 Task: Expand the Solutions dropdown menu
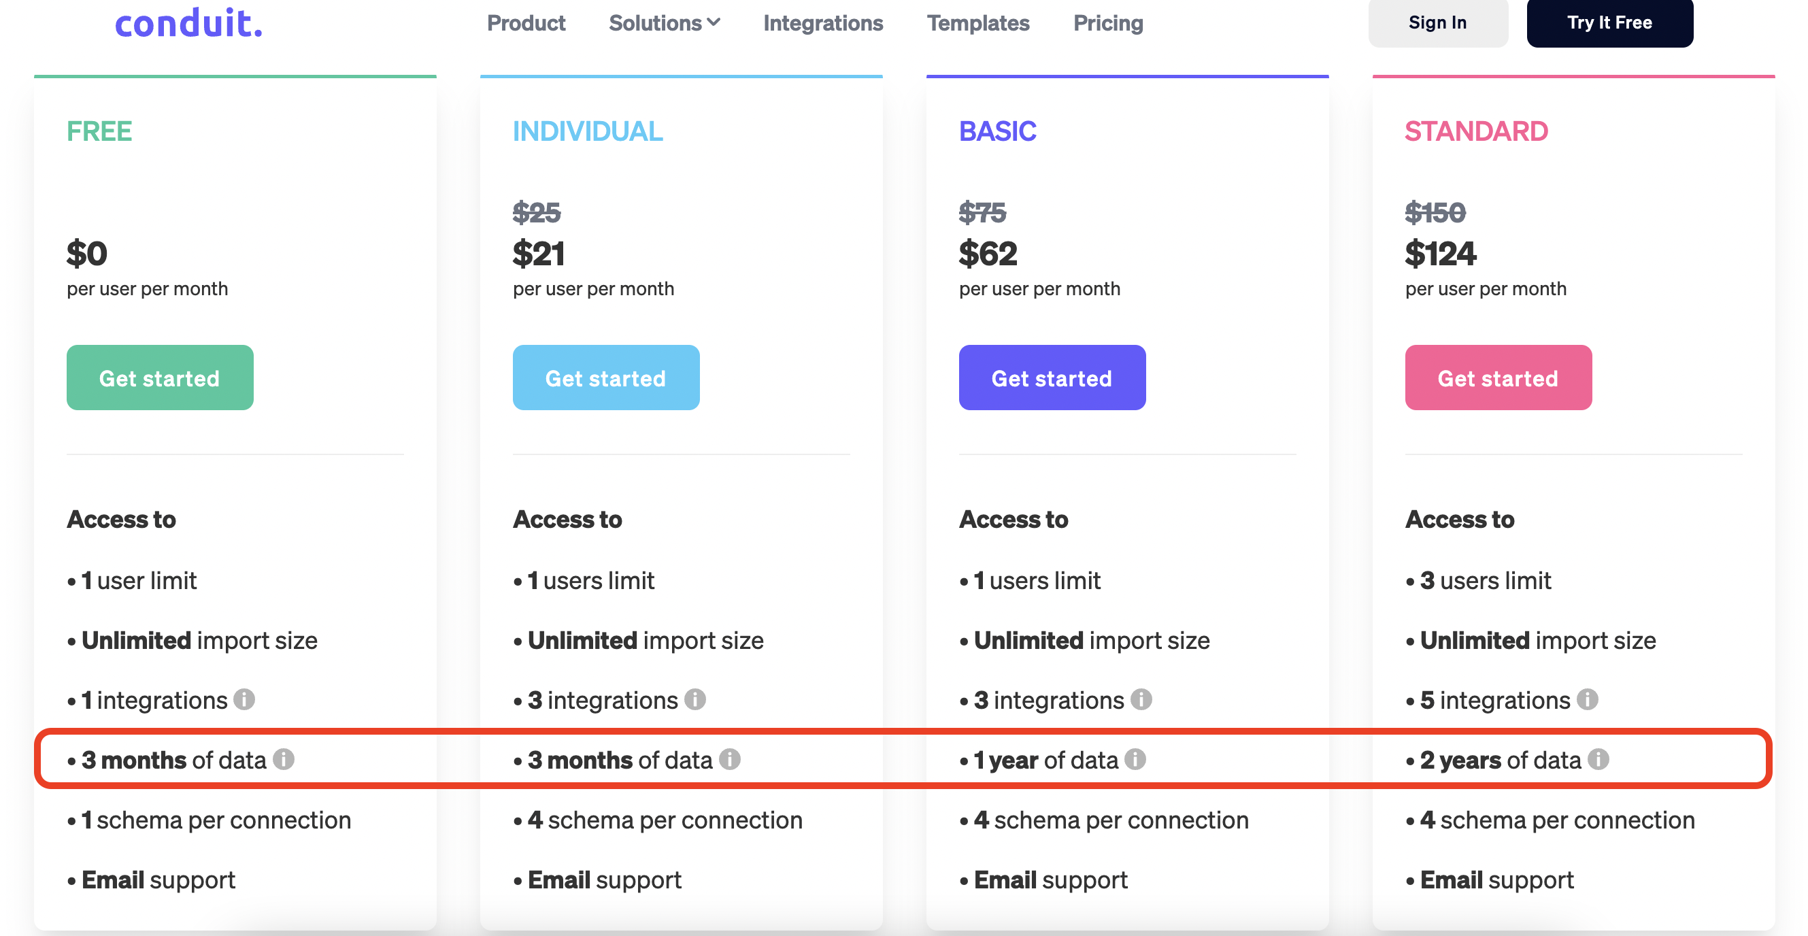(x=664, y=23)
